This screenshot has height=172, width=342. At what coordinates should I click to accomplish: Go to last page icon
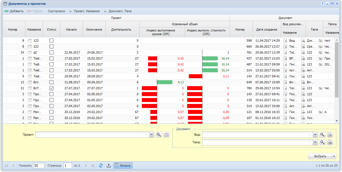tap(93, 165)
